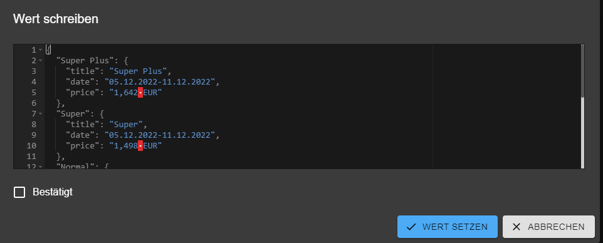
Task: Click checkmark icon in Wert setzen button
Action: (411, 227)
